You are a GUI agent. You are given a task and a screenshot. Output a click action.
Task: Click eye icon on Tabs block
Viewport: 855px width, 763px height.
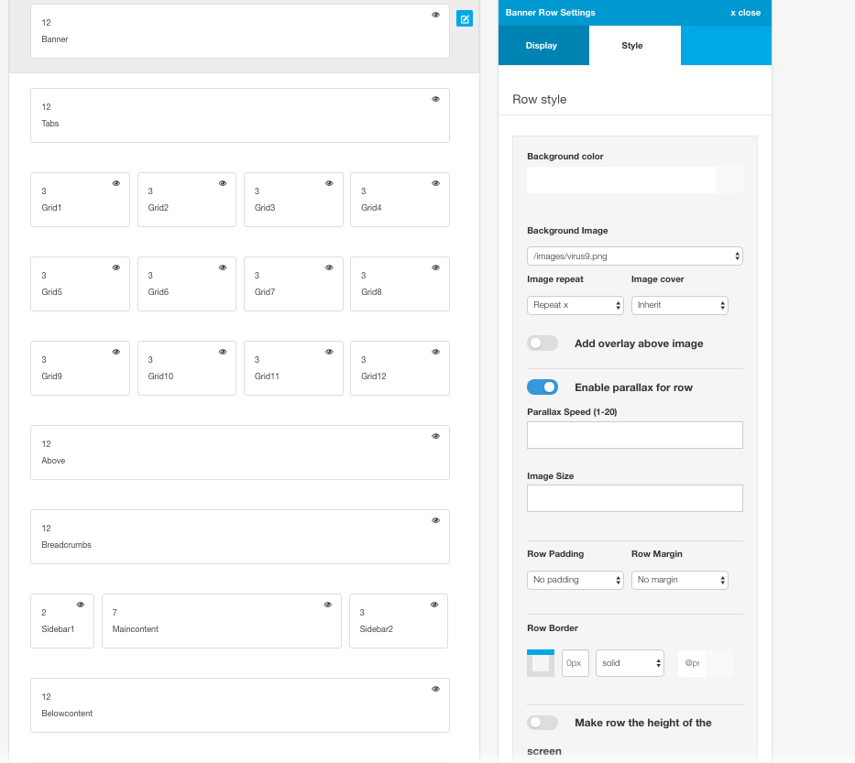(435, 99)
